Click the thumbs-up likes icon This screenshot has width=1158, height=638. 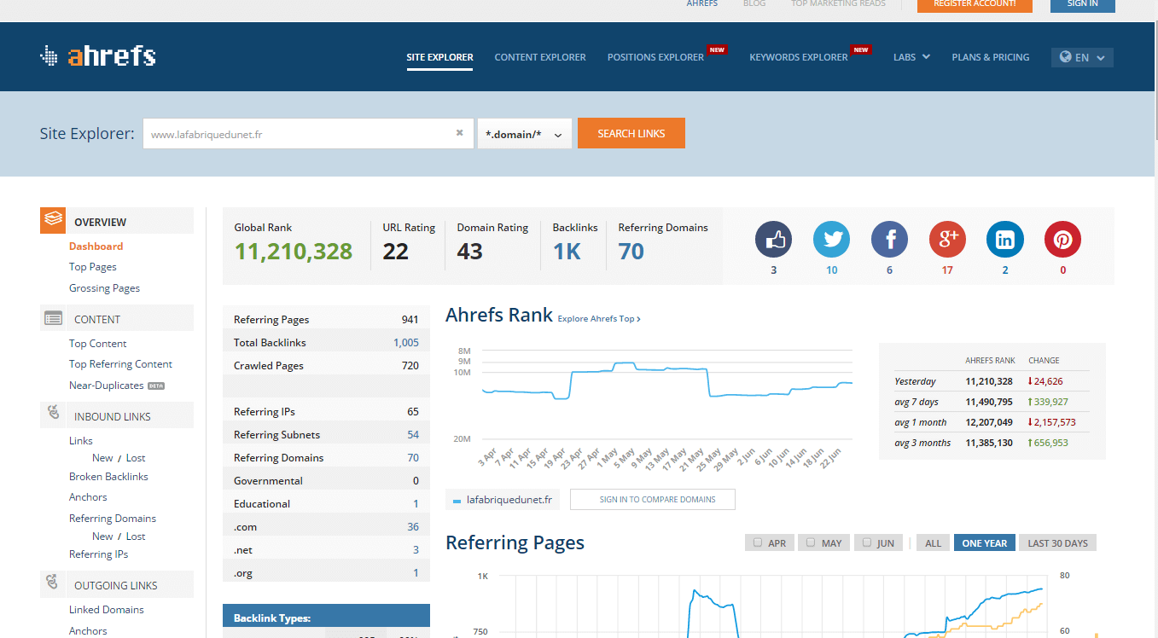click(x=773, y=240)
